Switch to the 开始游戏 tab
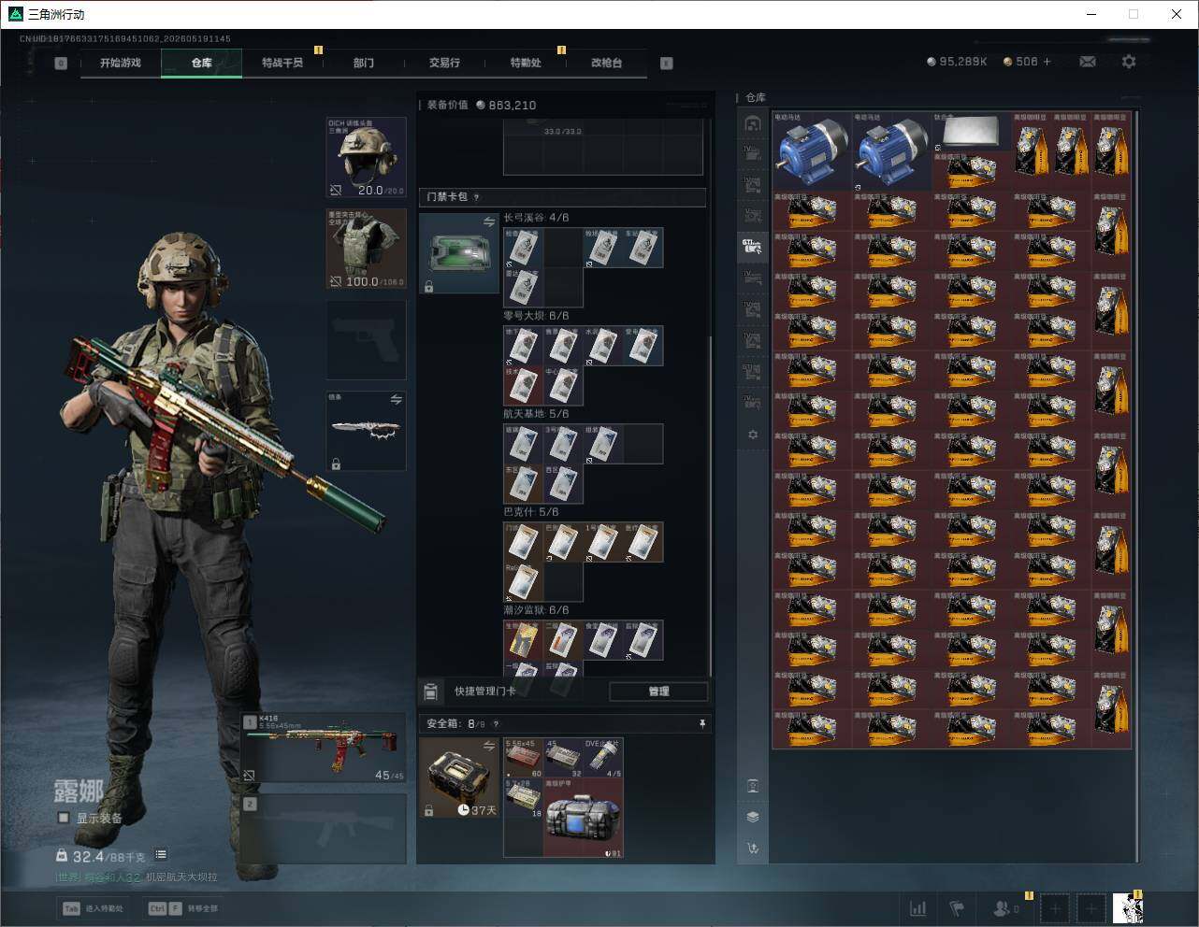 click(x=121, y=63)
